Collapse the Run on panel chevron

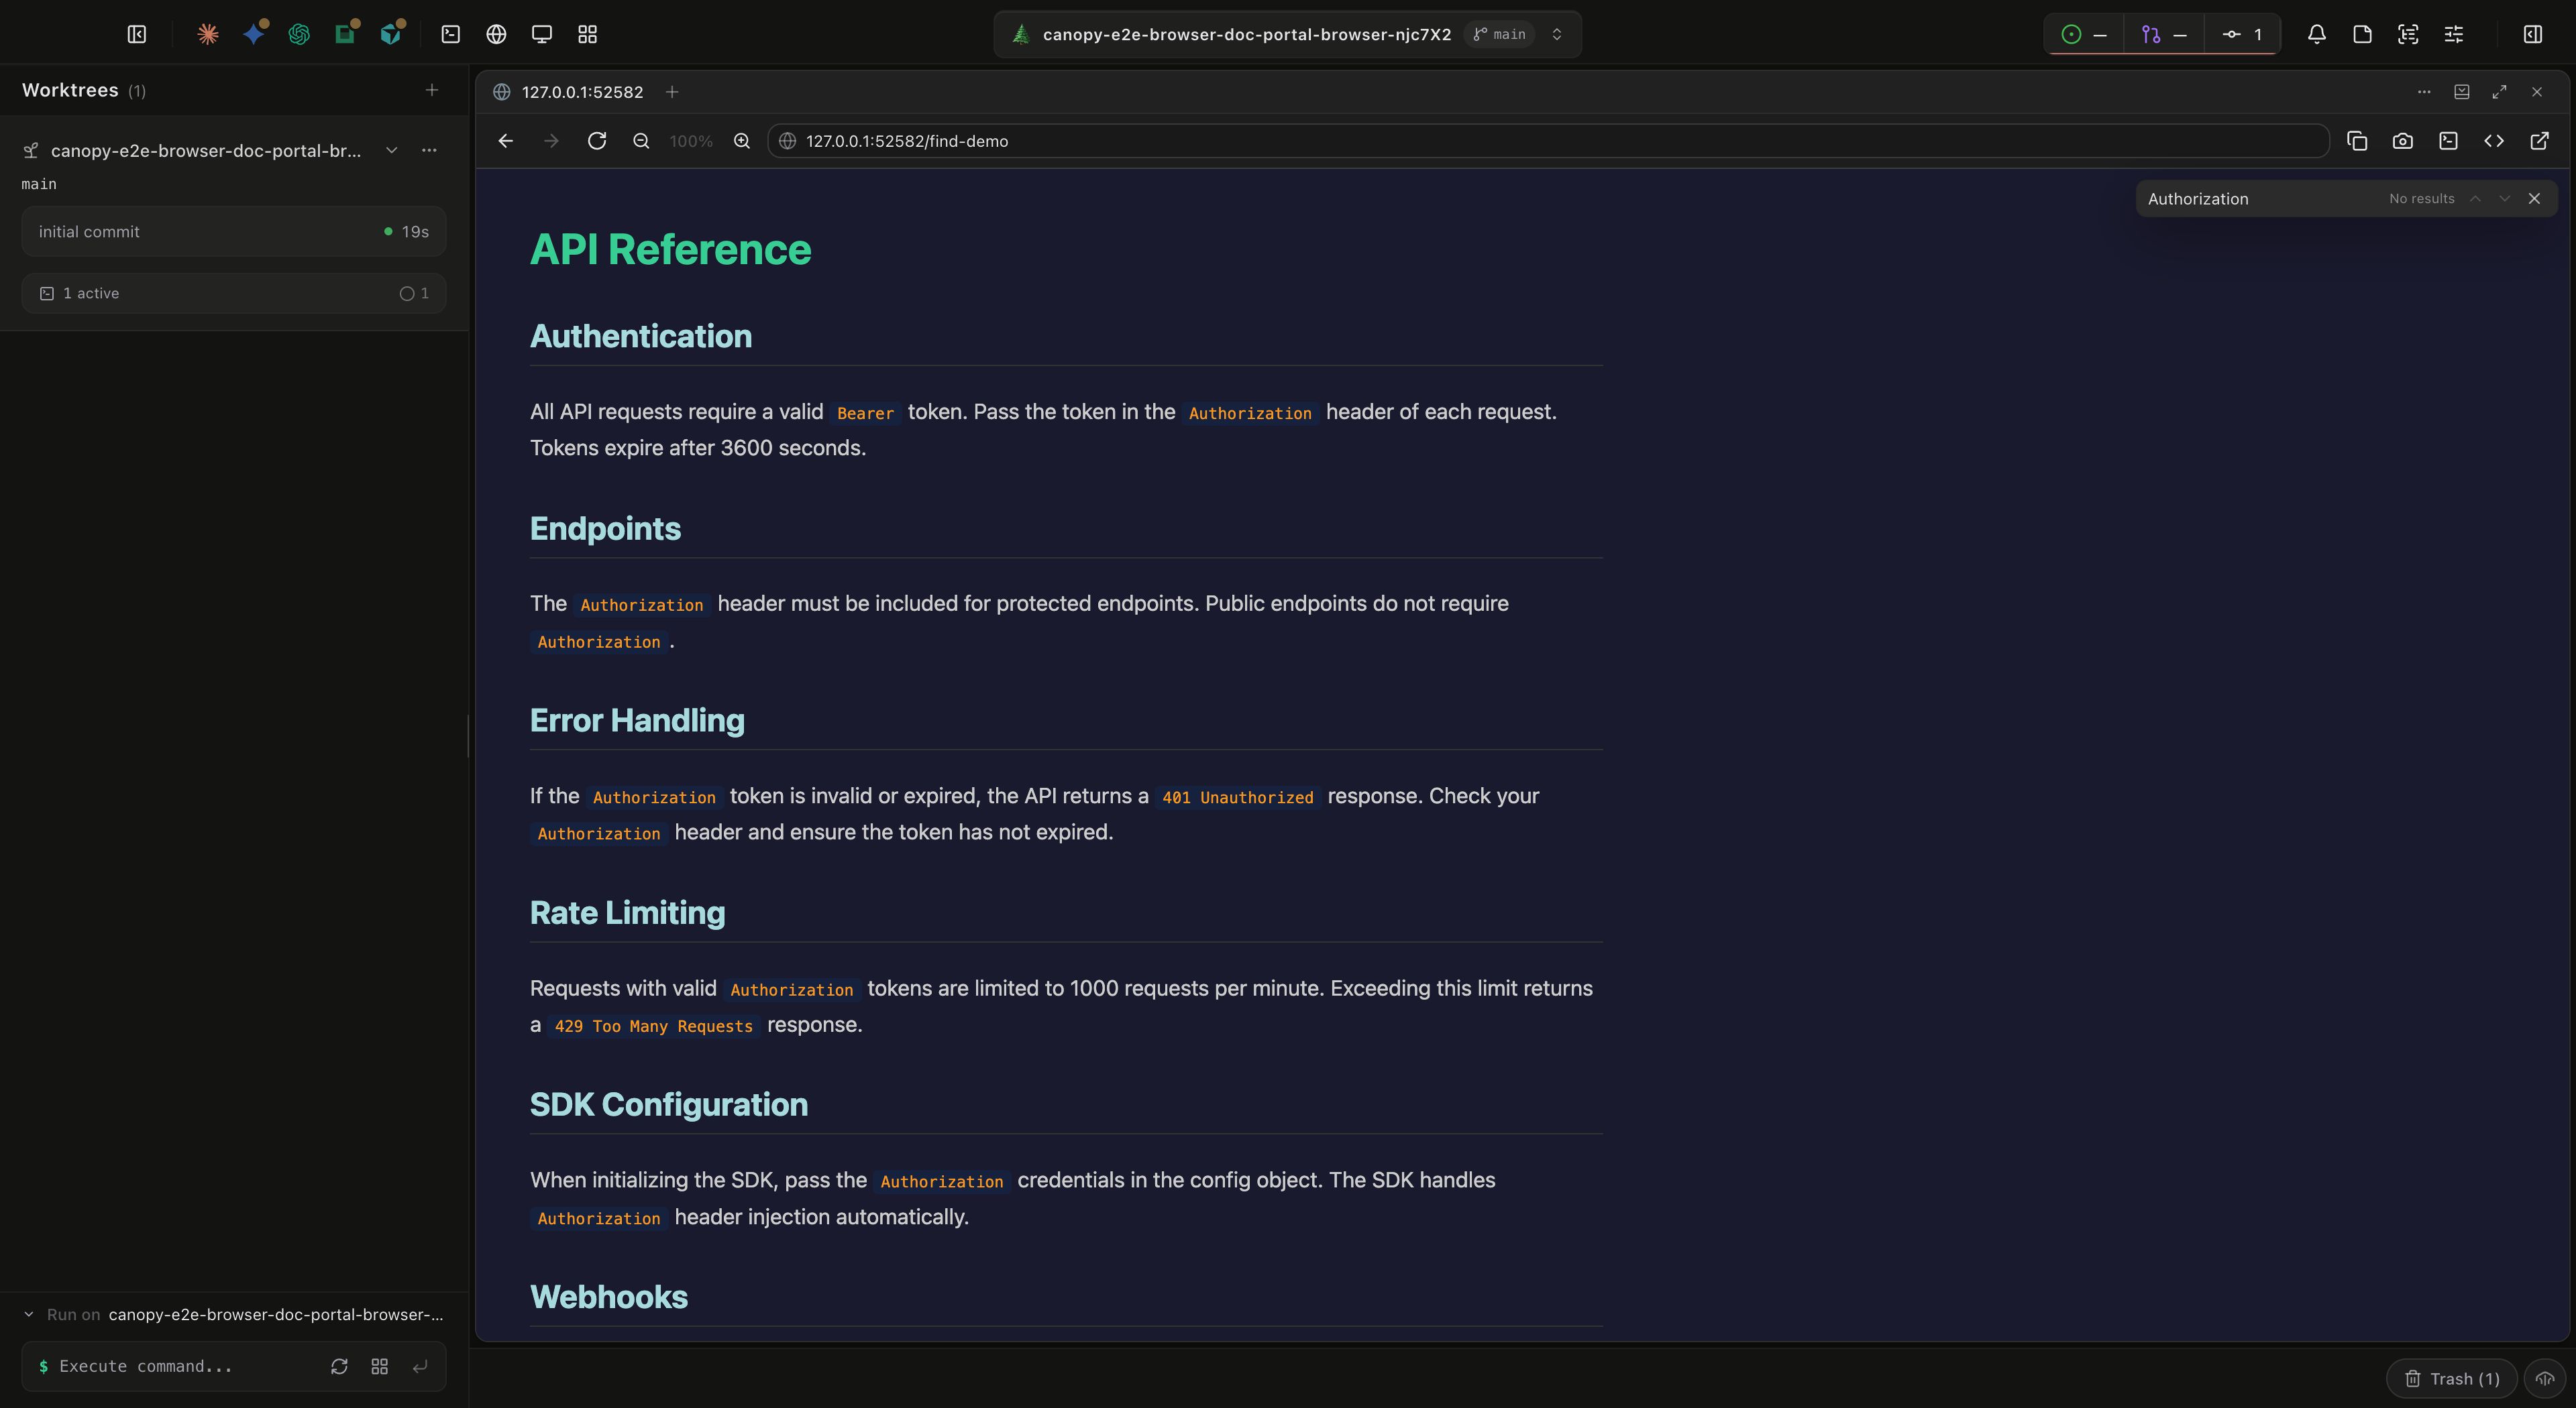click(x=29, y=1314)
